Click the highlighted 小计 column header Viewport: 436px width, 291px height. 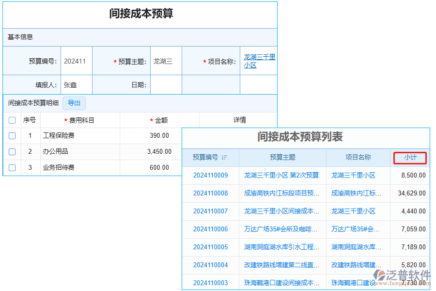(x=410, y=157)
